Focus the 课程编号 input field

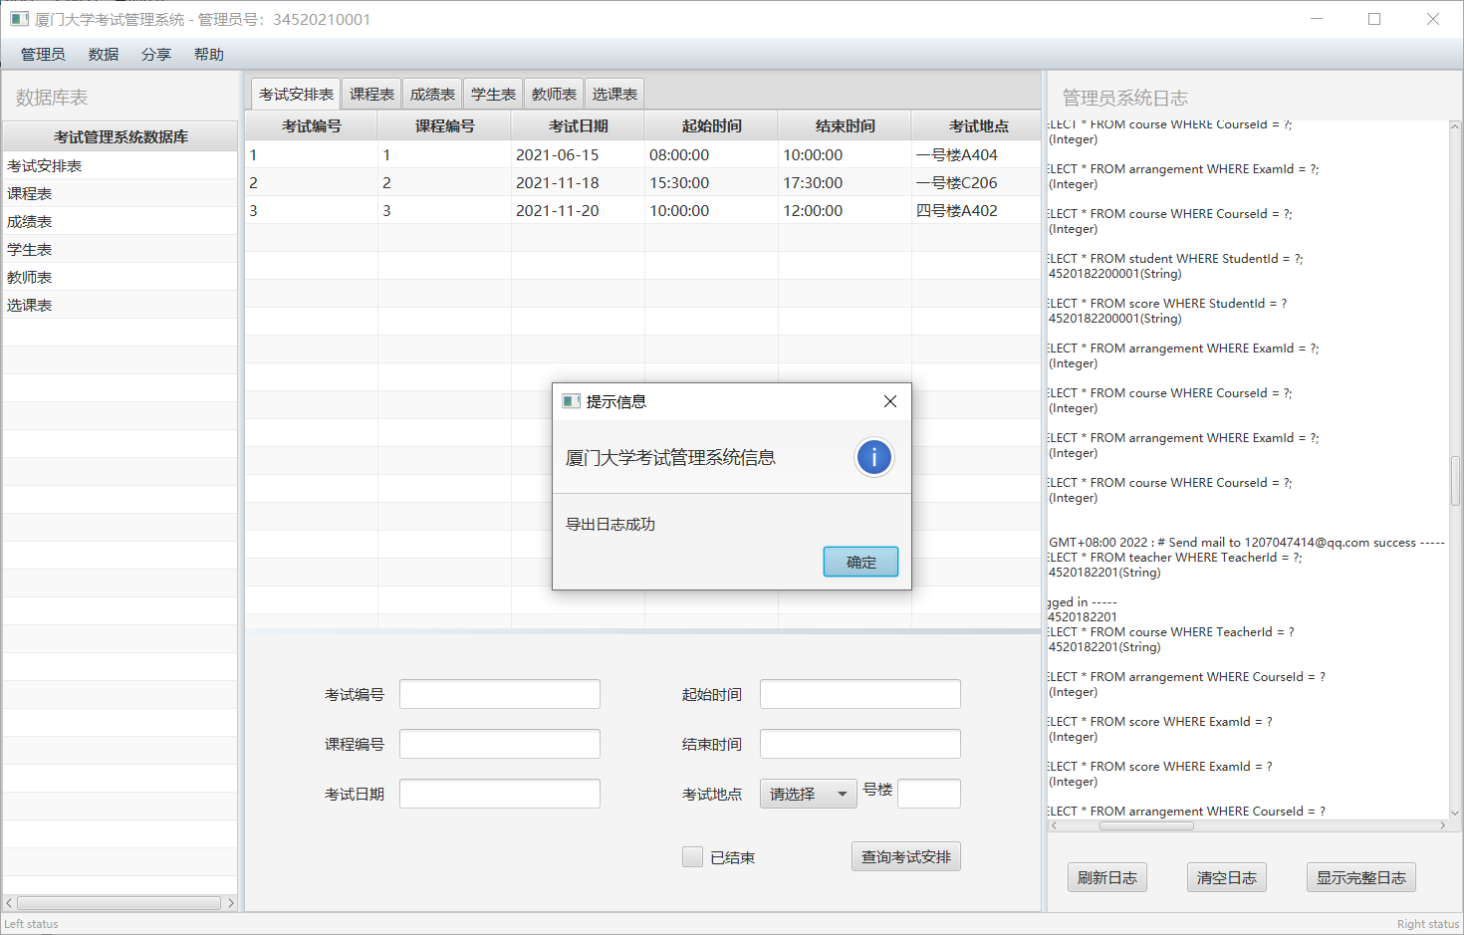(500, 744)
